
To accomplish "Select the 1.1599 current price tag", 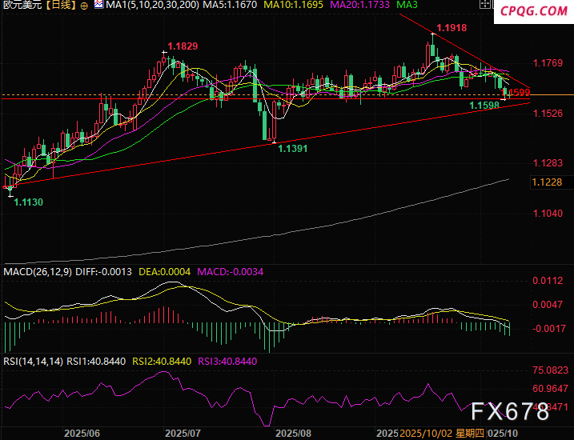I will coord(519,93).
